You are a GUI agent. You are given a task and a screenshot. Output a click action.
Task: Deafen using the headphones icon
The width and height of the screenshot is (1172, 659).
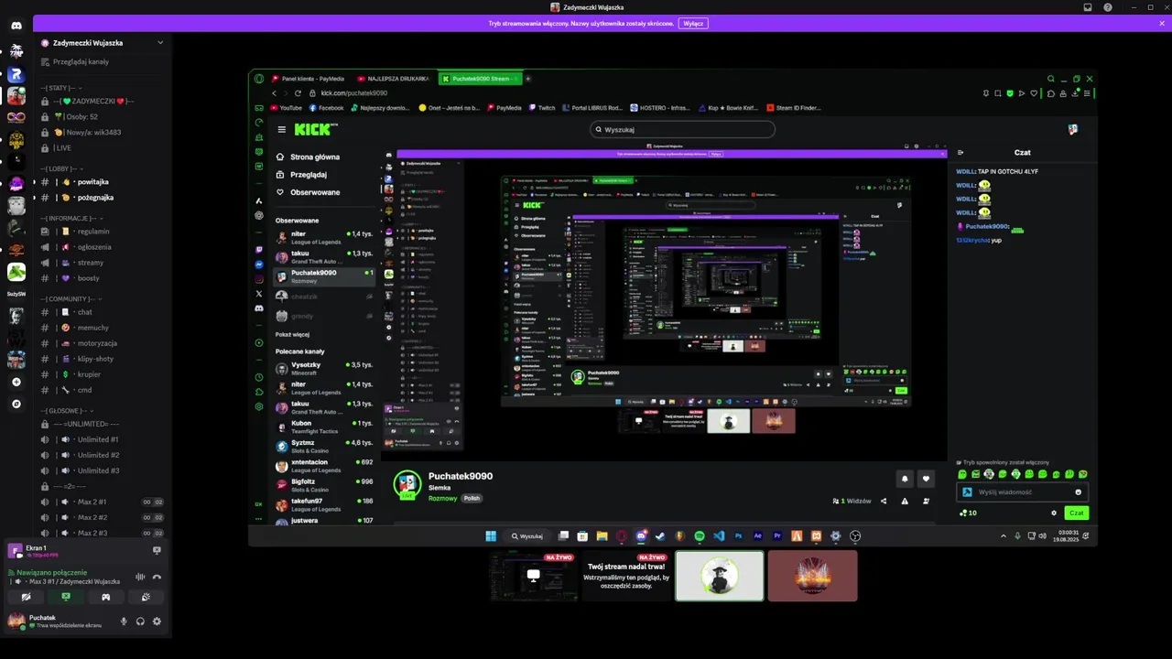click(x=140, y=621)
